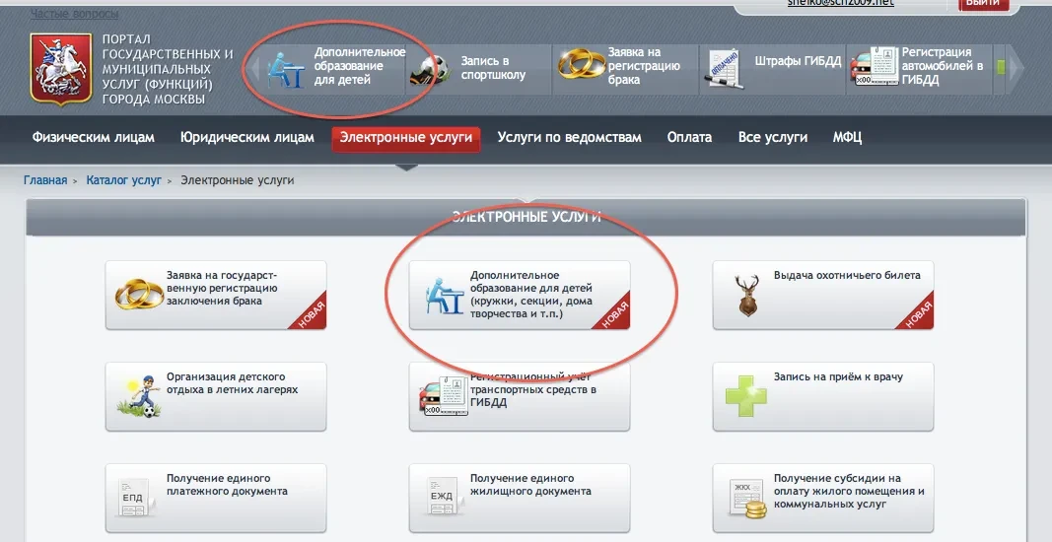
Task: Click the Каталог услуг breadcrumb link
Action: (124, 180)
